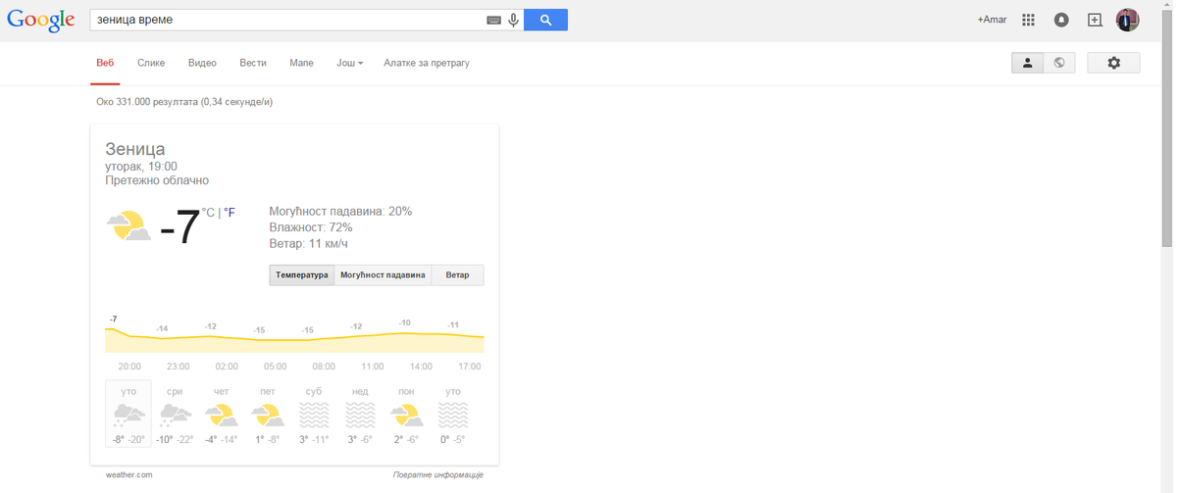Click the Google logo
Screen dimensions: 1177x493
pyautogui.click(x=41, y=21)
